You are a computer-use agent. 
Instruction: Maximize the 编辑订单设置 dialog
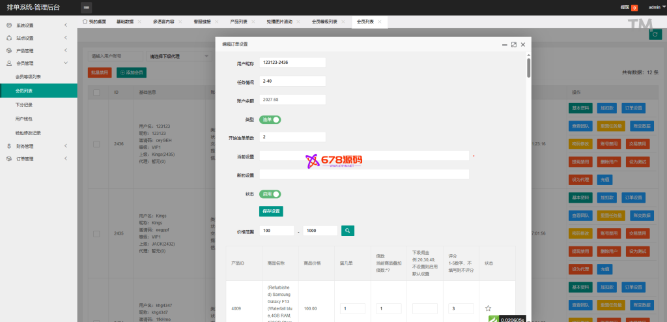pos(513,44)
